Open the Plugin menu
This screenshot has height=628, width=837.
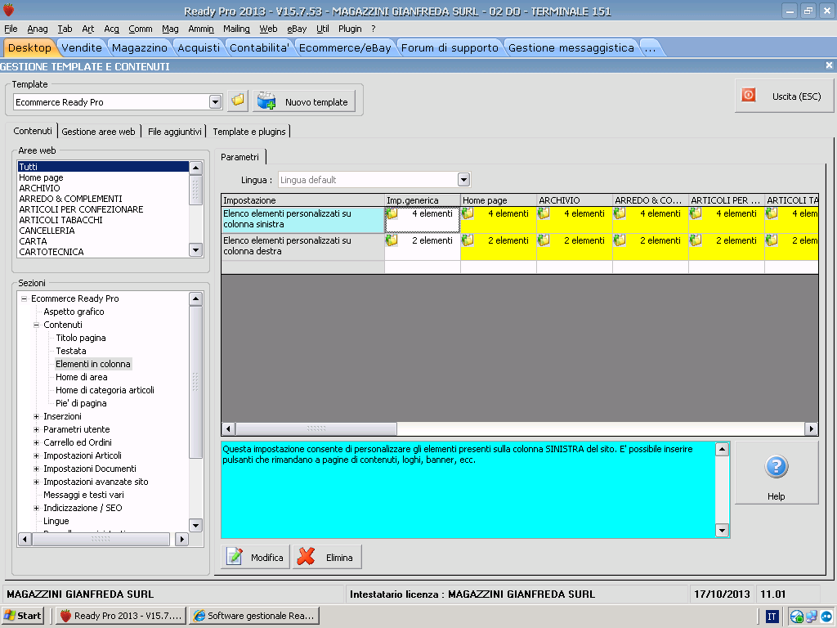[350, 29]
